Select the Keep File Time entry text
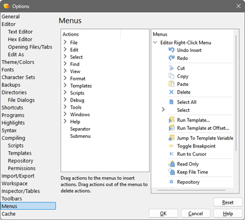The width and height of the screenshot is (245, 220). 192,172
